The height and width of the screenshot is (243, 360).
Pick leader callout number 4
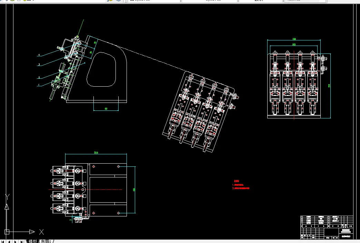pyautogui.click(x=39, y=55)
